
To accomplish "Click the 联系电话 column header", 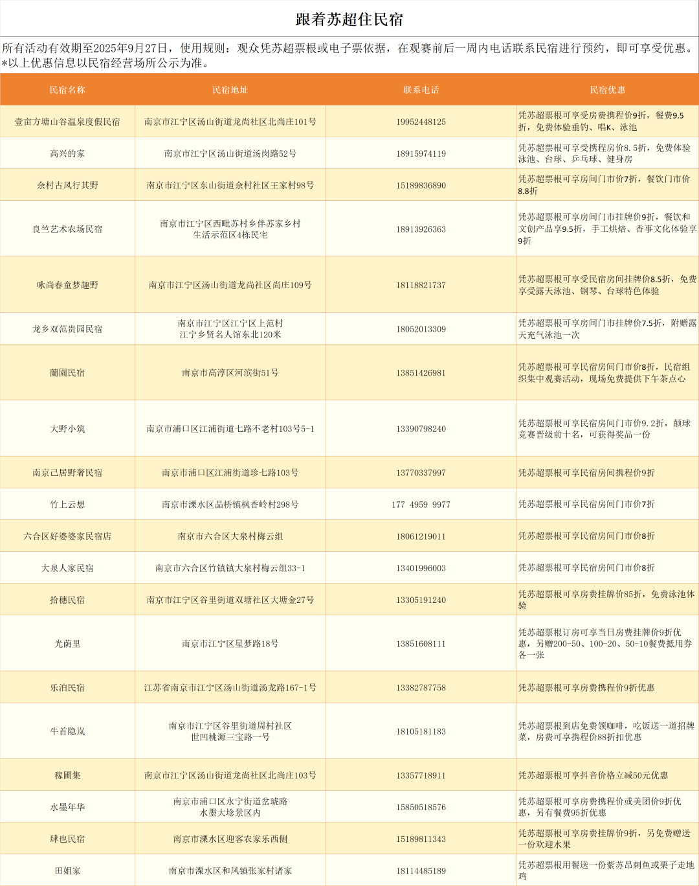I will [x=421, y=90].
